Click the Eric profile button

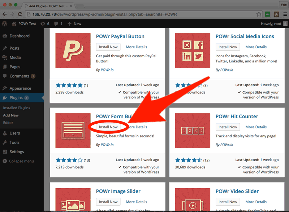click(284, 5)
